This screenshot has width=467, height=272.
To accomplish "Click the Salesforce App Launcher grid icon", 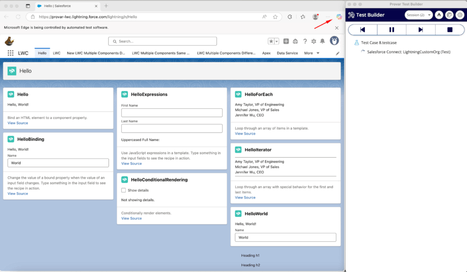I will pos(10,53).
